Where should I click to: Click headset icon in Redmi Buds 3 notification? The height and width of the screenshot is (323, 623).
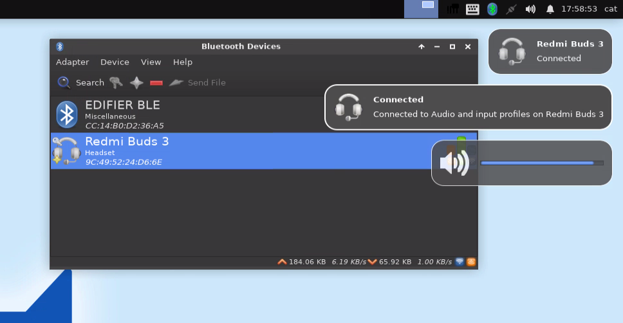pos(512,51)
